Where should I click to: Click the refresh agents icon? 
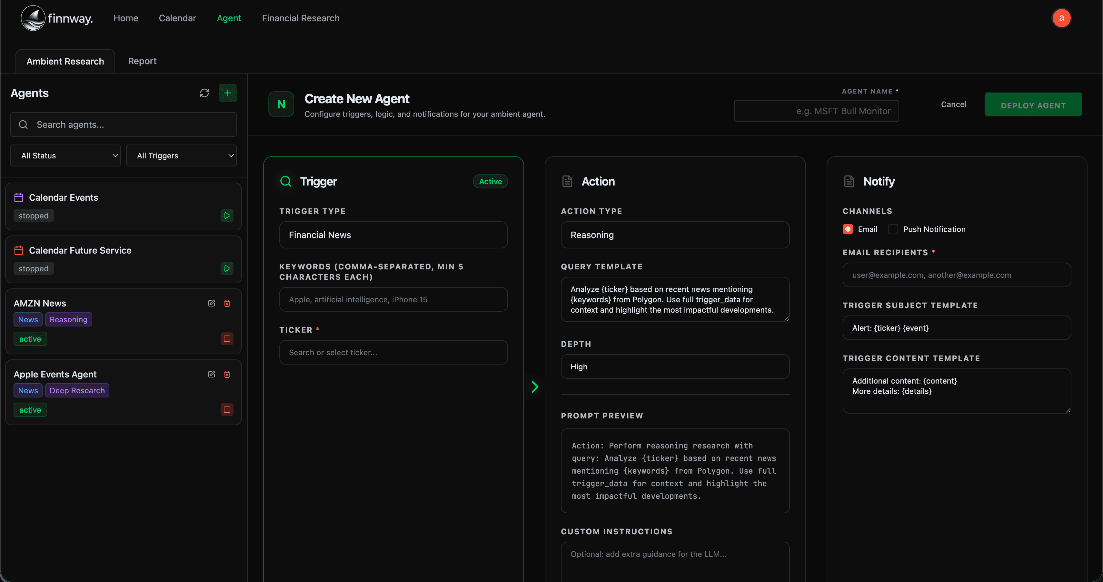[204, 93]
